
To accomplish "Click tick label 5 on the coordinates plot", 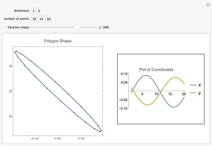I will [x=142, y=94].
